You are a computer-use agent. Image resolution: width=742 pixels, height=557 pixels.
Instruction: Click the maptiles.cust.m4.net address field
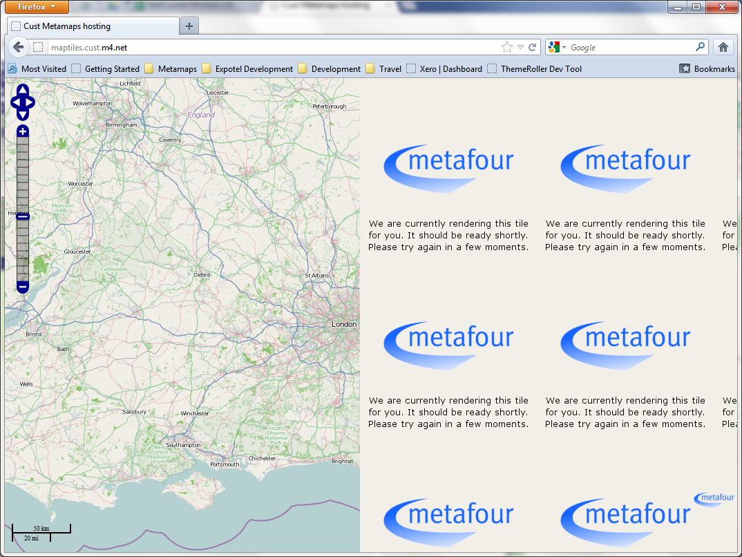(273, 47)
